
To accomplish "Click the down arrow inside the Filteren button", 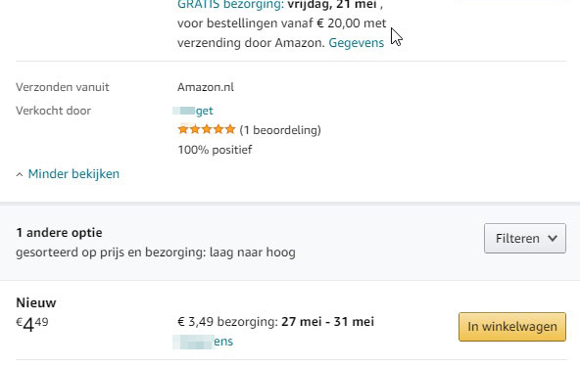I will (x=553, y=239).
